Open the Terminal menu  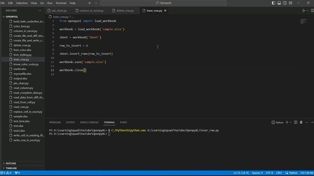coord(61,3)
